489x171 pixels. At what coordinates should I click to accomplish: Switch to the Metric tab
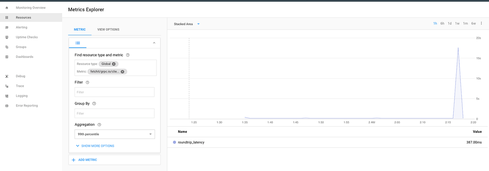[80, 29]
